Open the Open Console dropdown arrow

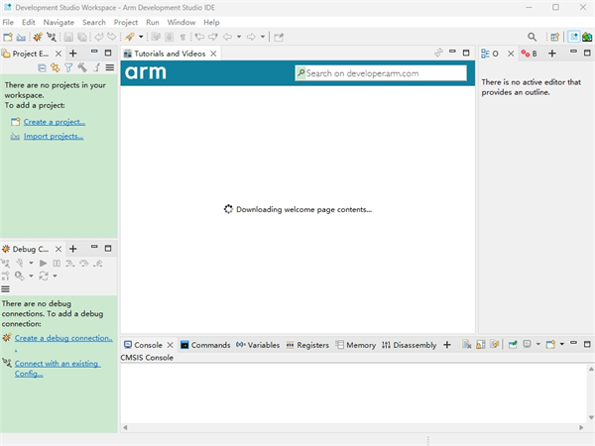coord(562,344)
